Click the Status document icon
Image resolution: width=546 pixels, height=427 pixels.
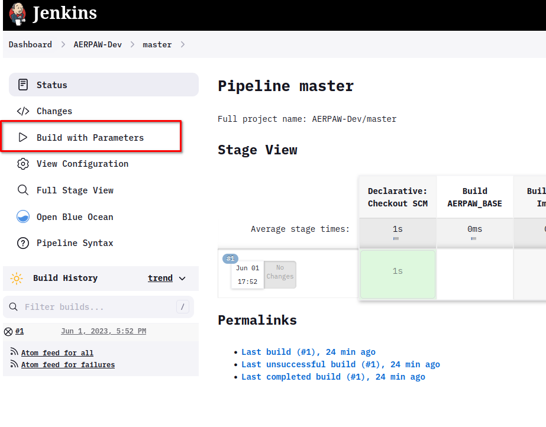point(23,85)
